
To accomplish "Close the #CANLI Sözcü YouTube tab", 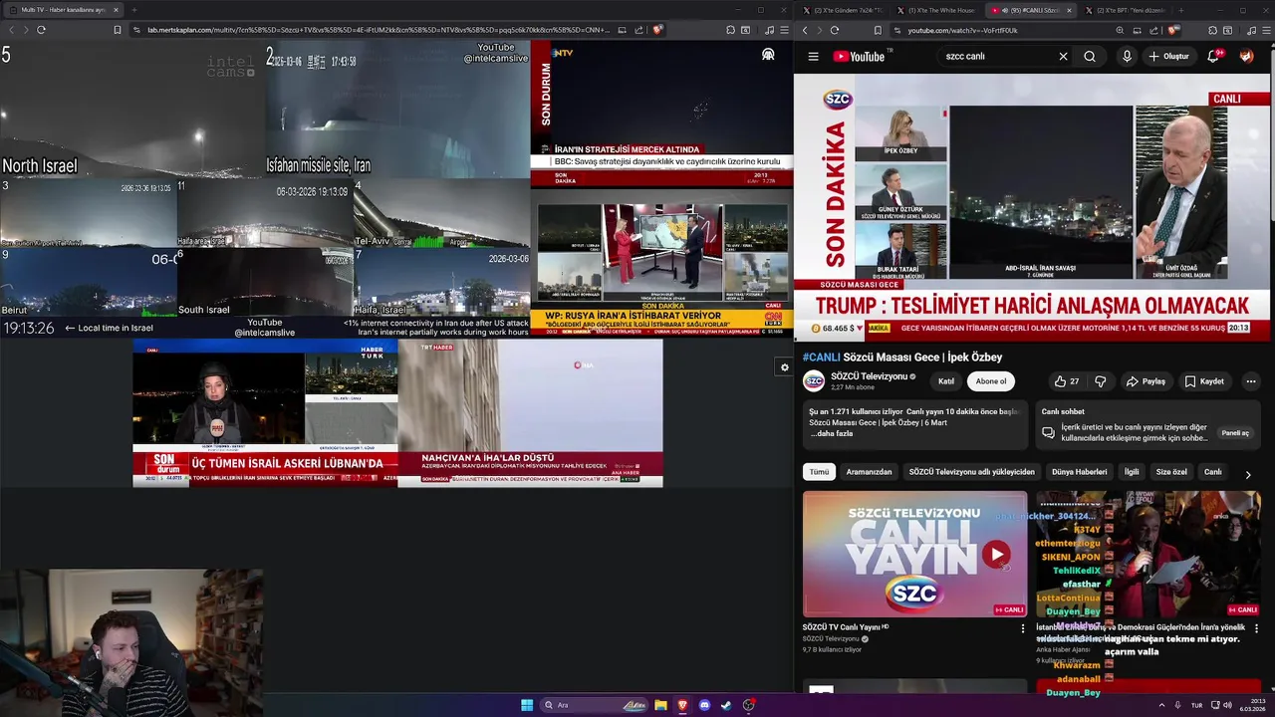I will (1070, 10).
